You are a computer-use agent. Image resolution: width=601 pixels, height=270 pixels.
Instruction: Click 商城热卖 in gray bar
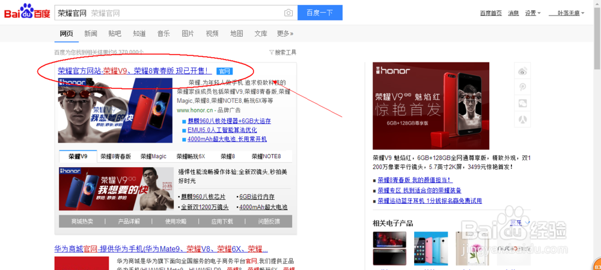82,221
